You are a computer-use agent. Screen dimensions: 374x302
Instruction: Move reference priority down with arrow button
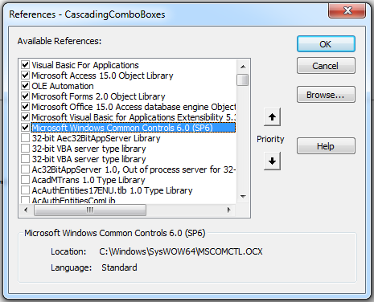click(272, 161)
